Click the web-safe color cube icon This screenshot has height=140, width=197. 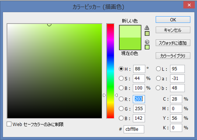tap(147, 42)
